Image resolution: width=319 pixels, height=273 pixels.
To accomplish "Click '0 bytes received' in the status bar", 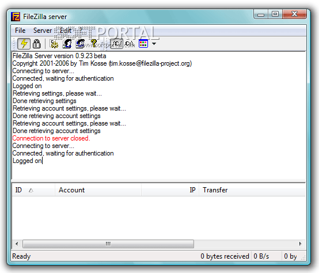I will [225, 256].
